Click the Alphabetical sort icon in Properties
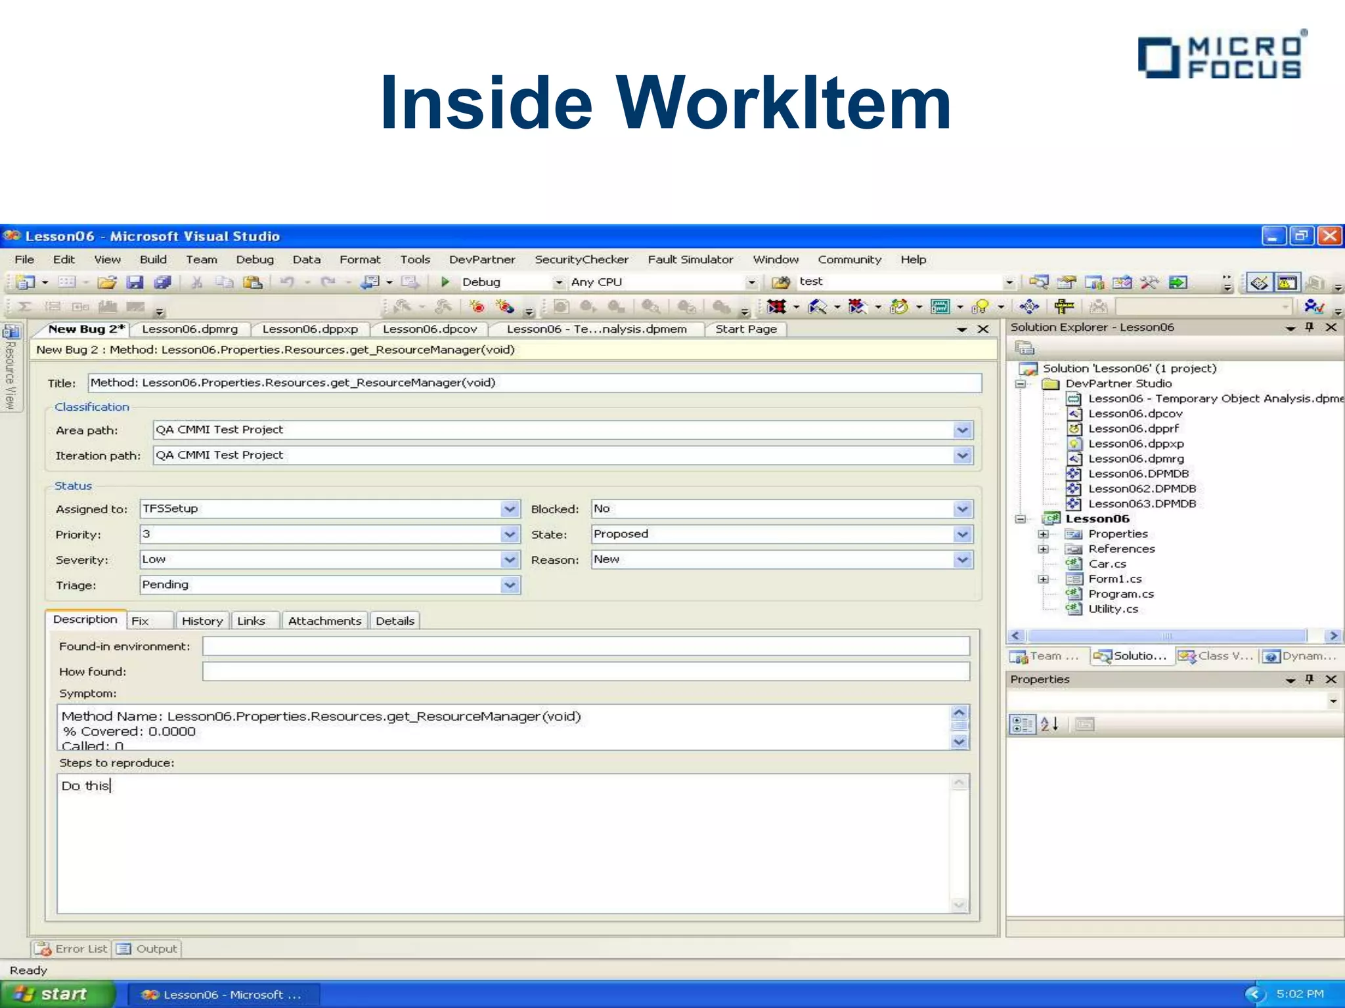The width and height of the screenshot is (1345, 1008). (1049, 724)
